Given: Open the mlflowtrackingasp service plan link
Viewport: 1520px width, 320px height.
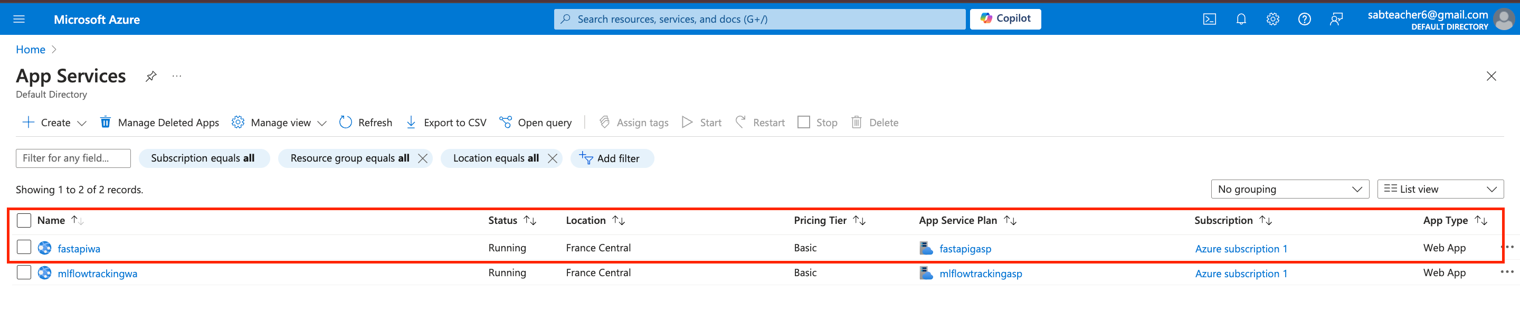Looking at the screenshot, I should [980, 274].
